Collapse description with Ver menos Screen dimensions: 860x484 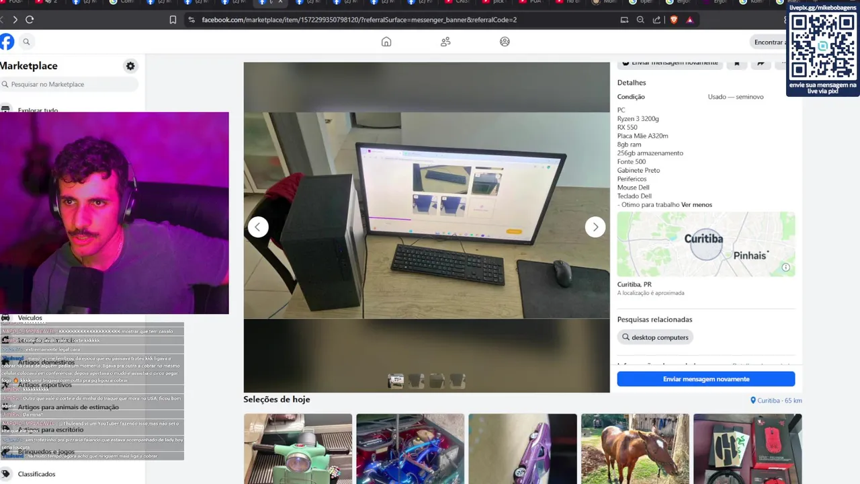[x=696, y=204]
